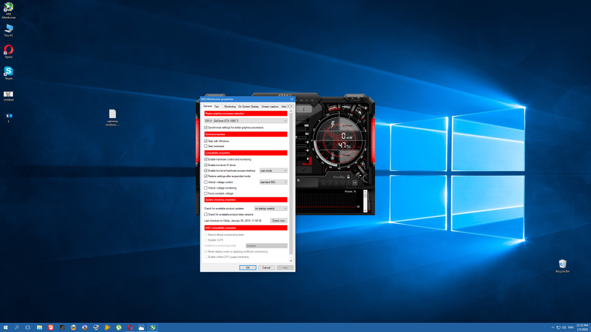
Task: Switch to the Monitoring tab
Action: [x=230, y=107]
